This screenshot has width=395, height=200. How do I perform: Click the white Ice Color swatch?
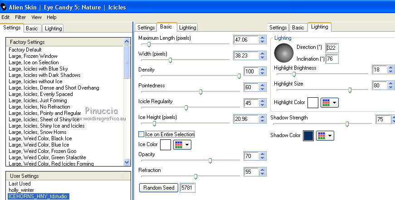(166, 145)
